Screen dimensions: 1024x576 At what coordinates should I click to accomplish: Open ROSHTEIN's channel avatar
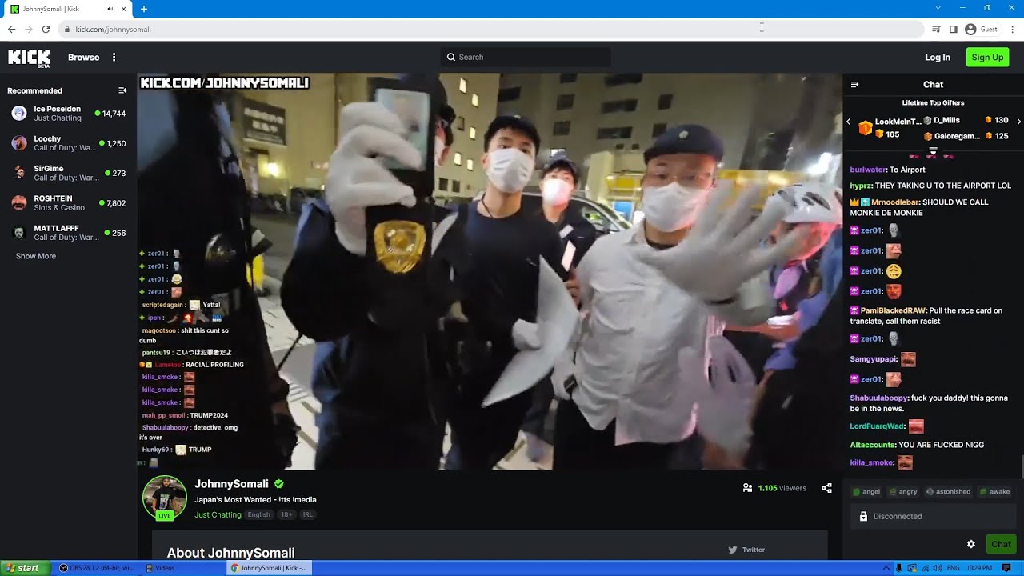coord(19,203)
